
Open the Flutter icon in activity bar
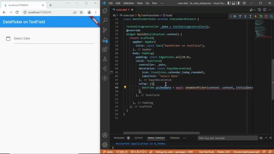(x=105, y=68)
